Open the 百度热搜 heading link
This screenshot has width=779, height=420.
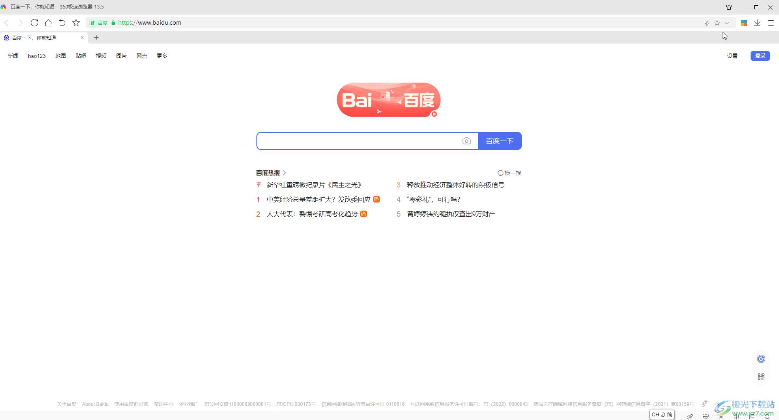271,173
